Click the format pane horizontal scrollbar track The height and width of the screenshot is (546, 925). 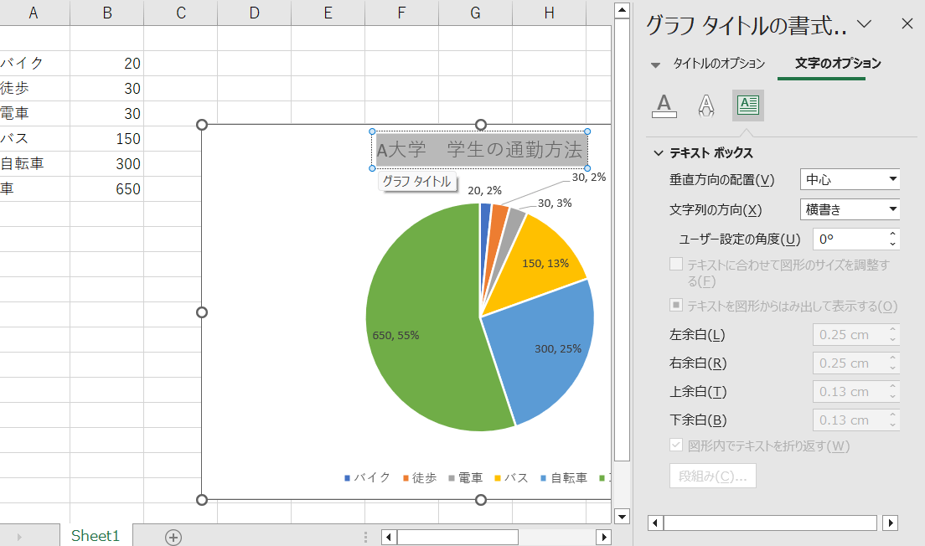(771, 523)
